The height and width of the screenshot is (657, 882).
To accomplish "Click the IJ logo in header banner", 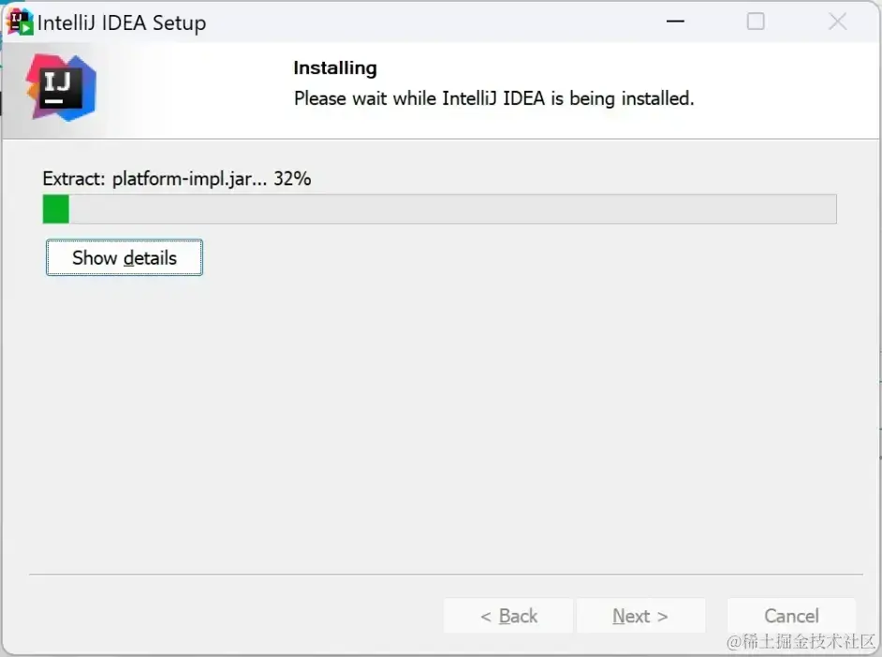I will tap(60, 88).
